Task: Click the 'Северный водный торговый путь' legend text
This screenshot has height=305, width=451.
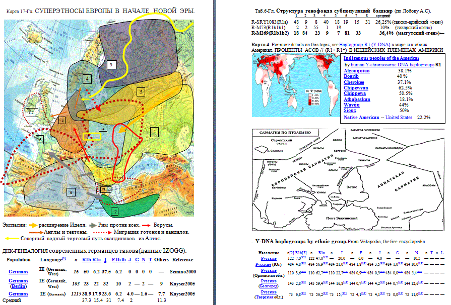Action: [91, 239]
